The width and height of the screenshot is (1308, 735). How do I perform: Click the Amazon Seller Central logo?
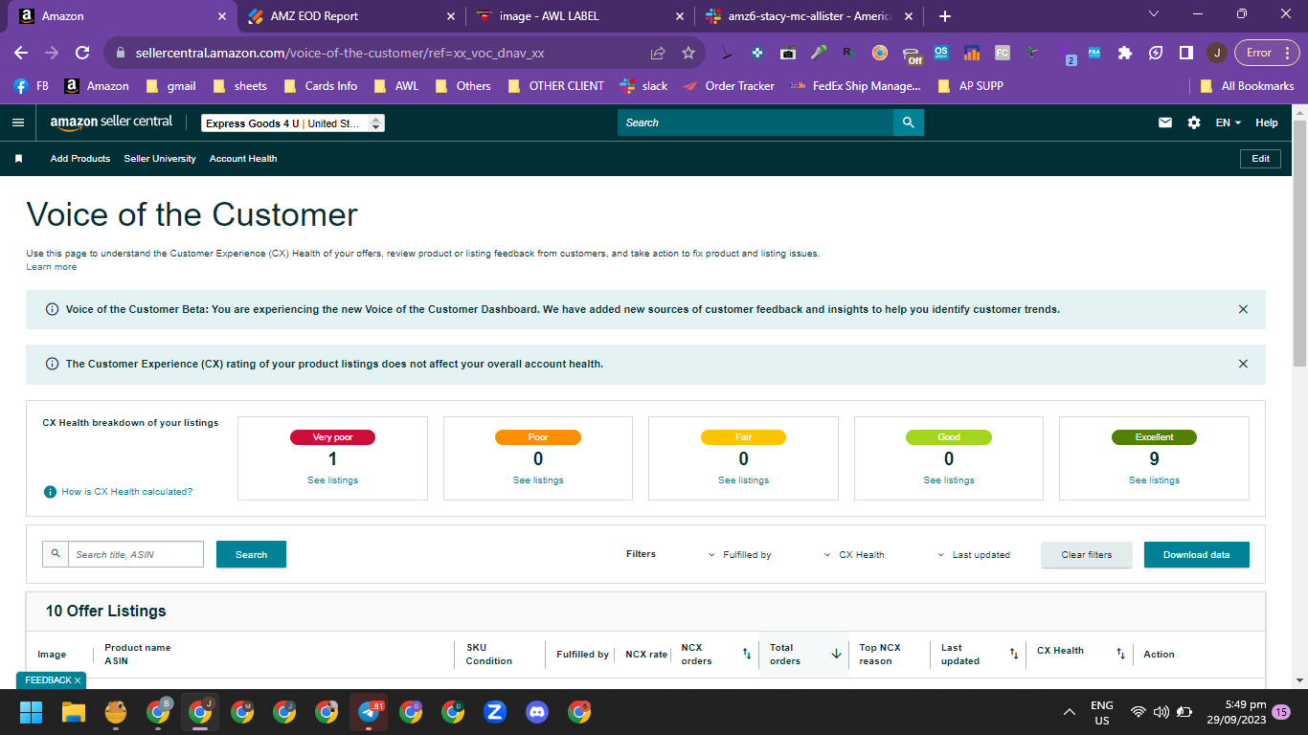[112, 122]
